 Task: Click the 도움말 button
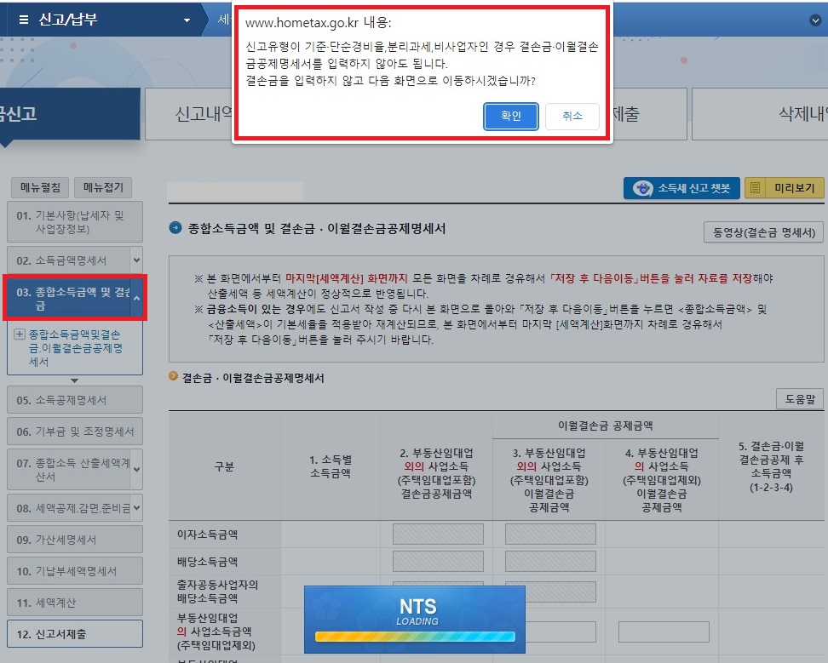click(800, 399)
